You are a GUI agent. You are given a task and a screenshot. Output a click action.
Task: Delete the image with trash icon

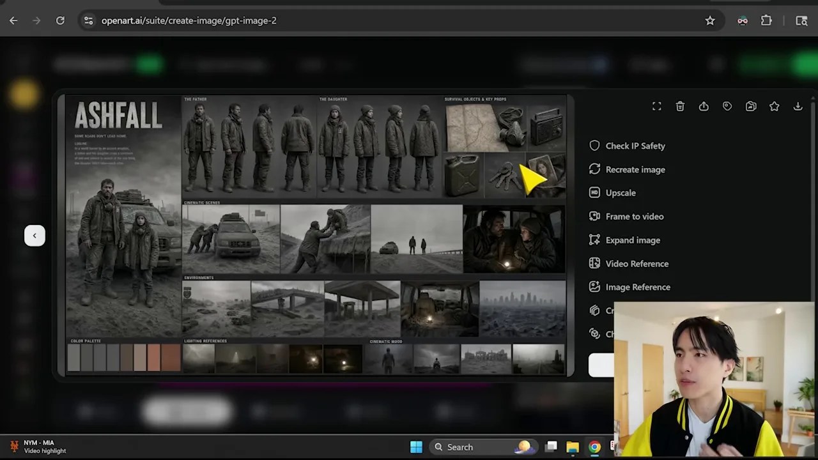point(680,107)
